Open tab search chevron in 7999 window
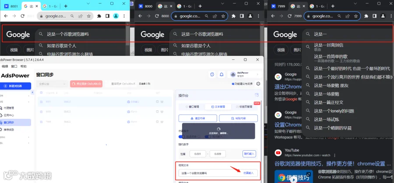 (355, 3)
